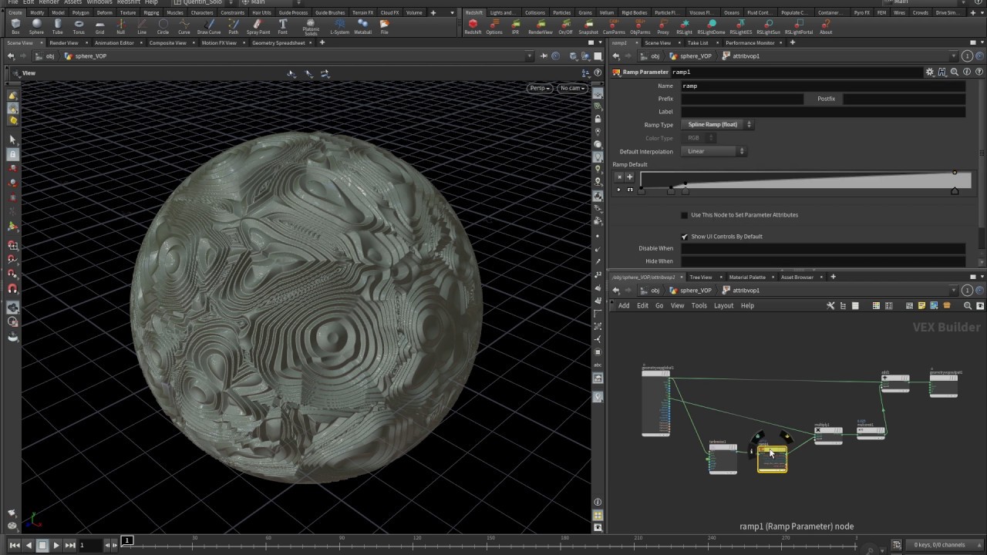The height and width of the screenshot is (555, 987).
Task: Open Redshift RenderView from the shelf
Action: point(540,26)
